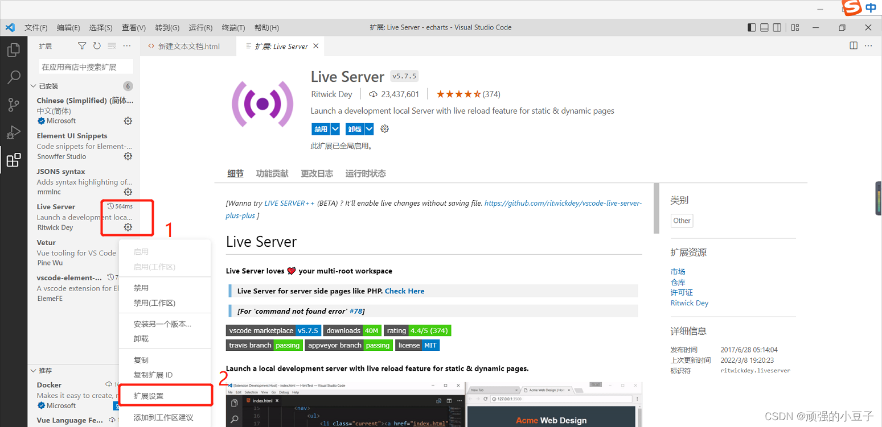The width and height of the screenshot is (882, 427).
Task: Select 复制扩展 ID in context menu
Action: [x=165, y=375]
